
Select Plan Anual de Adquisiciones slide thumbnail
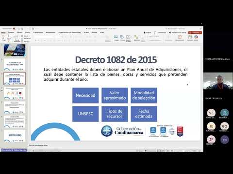pos(15,65)
